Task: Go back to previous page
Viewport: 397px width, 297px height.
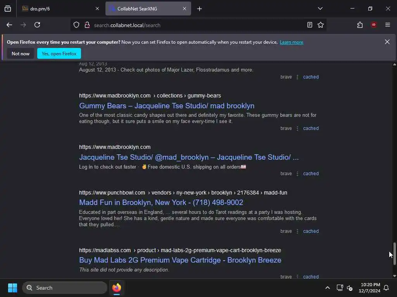Action: [9, 25]
